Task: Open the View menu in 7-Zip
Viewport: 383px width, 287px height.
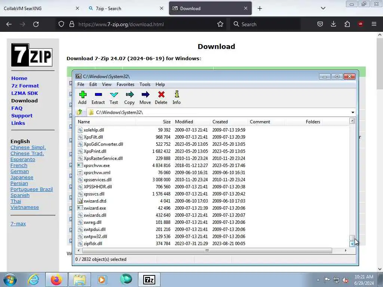Action: [107, 84]
